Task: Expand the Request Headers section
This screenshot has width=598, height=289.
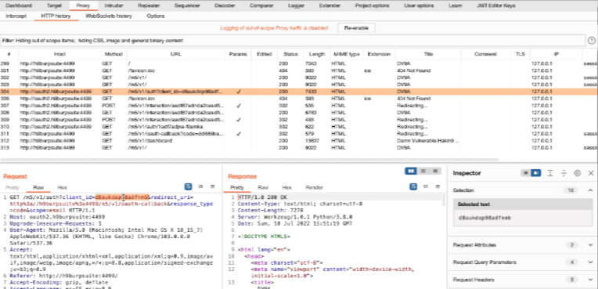Action: click(591, 280)
